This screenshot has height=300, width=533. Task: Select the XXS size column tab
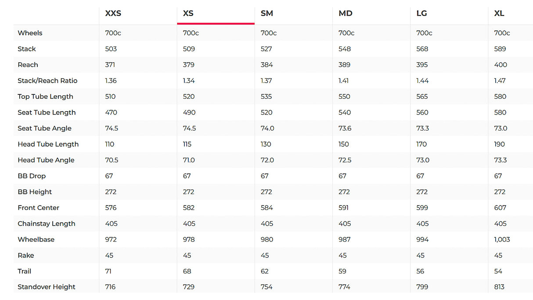click(x=113, y=13)
